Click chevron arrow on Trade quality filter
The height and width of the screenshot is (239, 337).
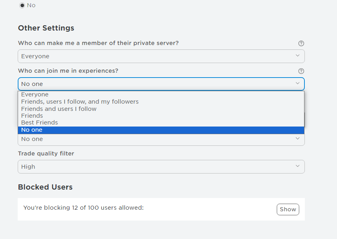(298, 166)
